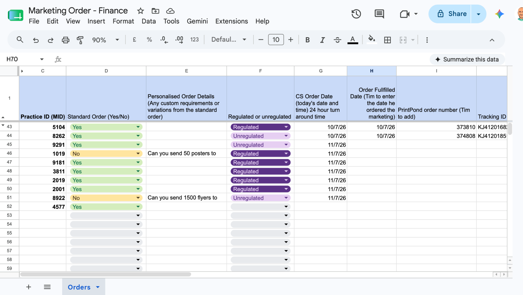
Task: Open the Help menu
Action: click(262, 21)
